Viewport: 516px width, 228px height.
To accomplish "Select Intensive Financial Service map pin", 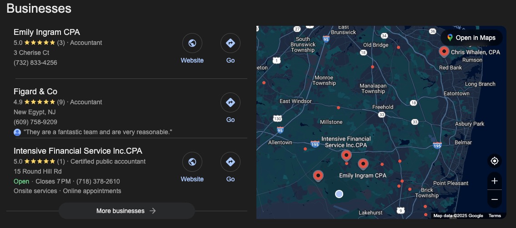I will pyautogui.click(x=346, y=155).
